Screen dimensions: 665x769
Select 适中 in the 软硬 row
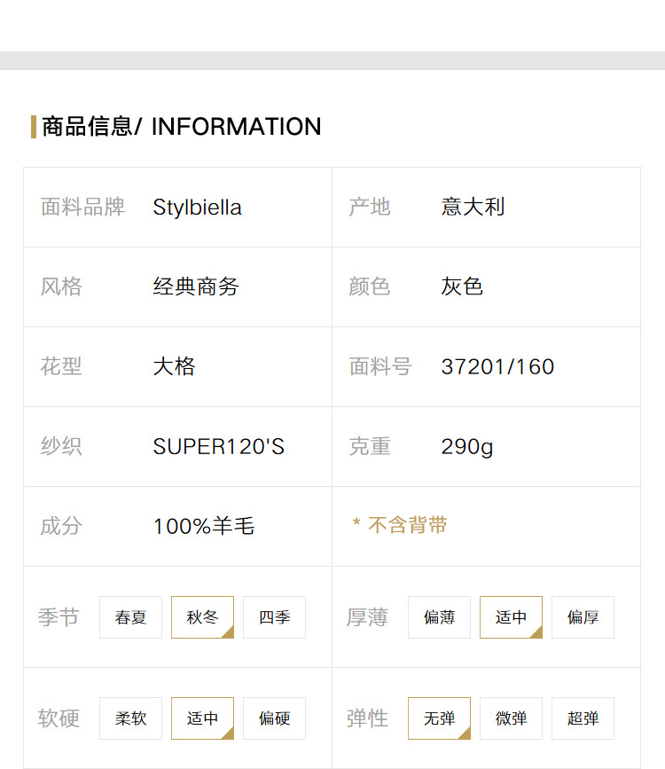click(x=202, y=718)
